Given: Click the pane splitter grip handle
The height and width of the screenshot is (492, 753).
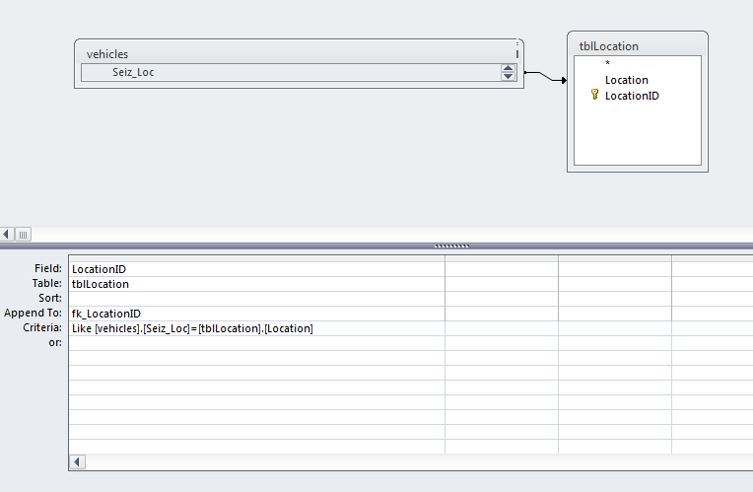Looking at the screenshot, I should [x=451, y=246].
